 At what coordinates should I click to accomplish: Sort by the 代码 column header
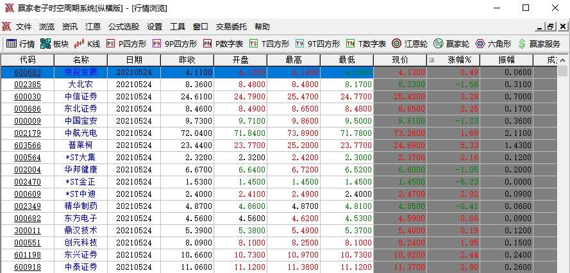pos(28,60)
